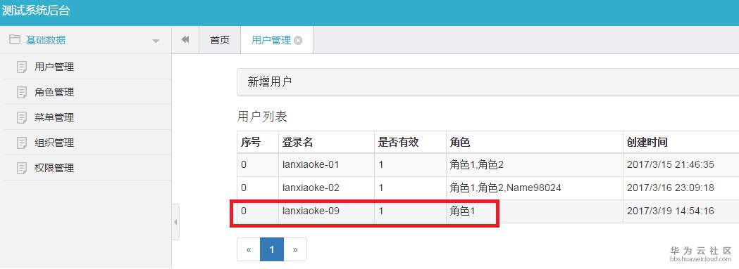Click the 角色1,角色2 cell for lanxiaoke-01
This screenshot has width=739, height=269.
pyautogui.click(x=534, y=164)
